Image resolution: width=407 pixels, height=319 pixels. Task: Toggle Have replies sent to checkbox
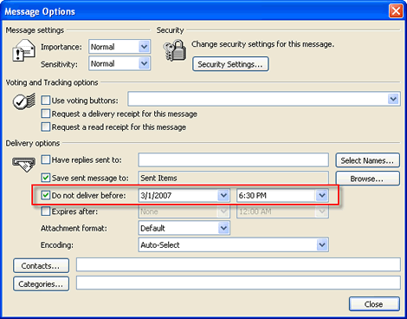click(x=46, y=159)
